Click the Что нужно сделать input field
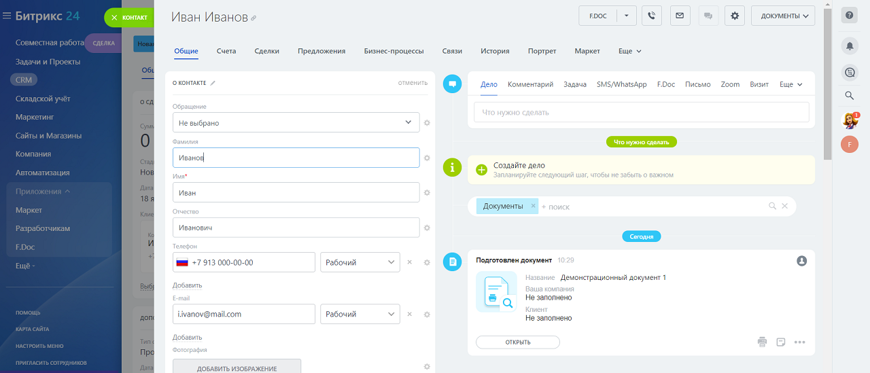Image resolution: width=870 pixels, height=373 pixels. click(x=641, y=112)
